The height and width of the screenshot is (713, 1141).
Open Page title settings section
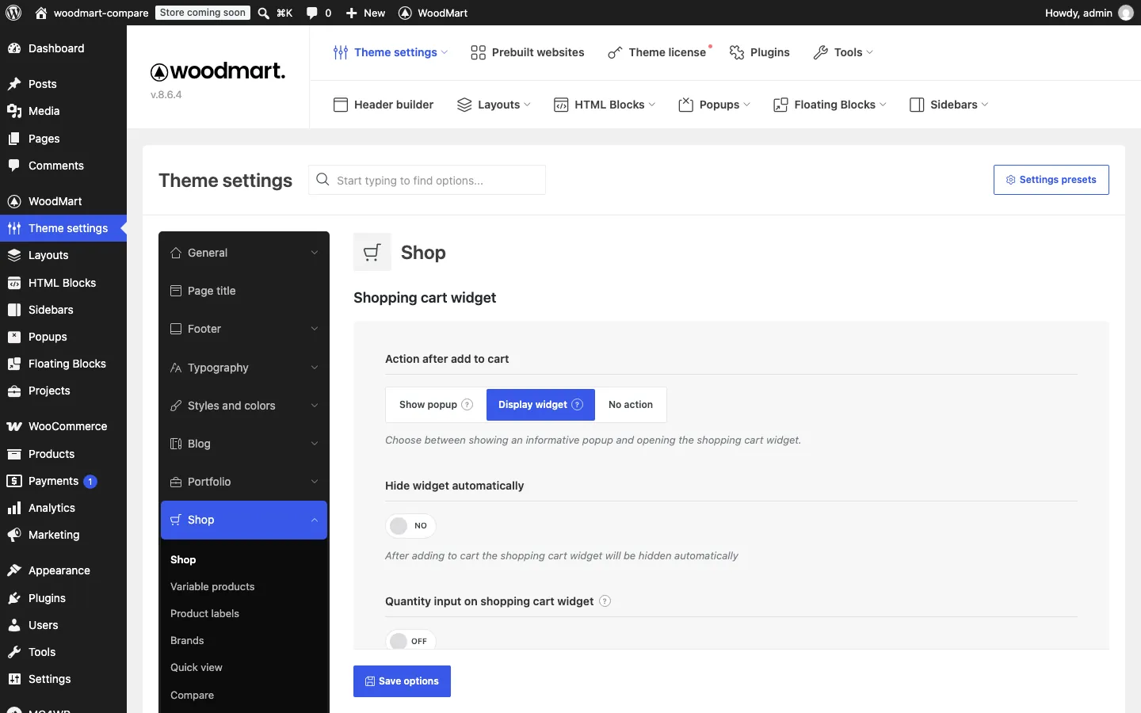point(244,291)
